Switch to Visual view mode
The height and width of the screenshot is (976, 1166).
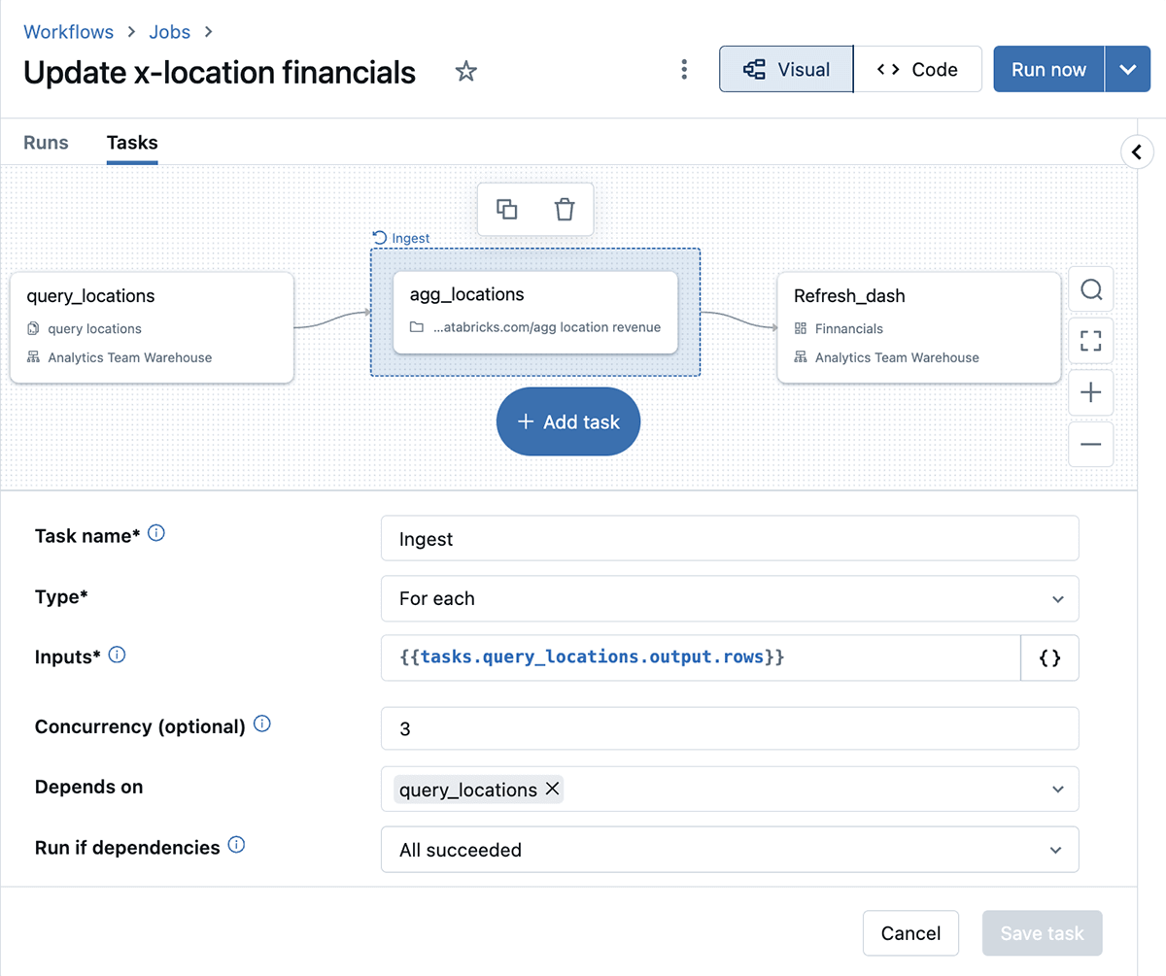(x=786, y=70)
